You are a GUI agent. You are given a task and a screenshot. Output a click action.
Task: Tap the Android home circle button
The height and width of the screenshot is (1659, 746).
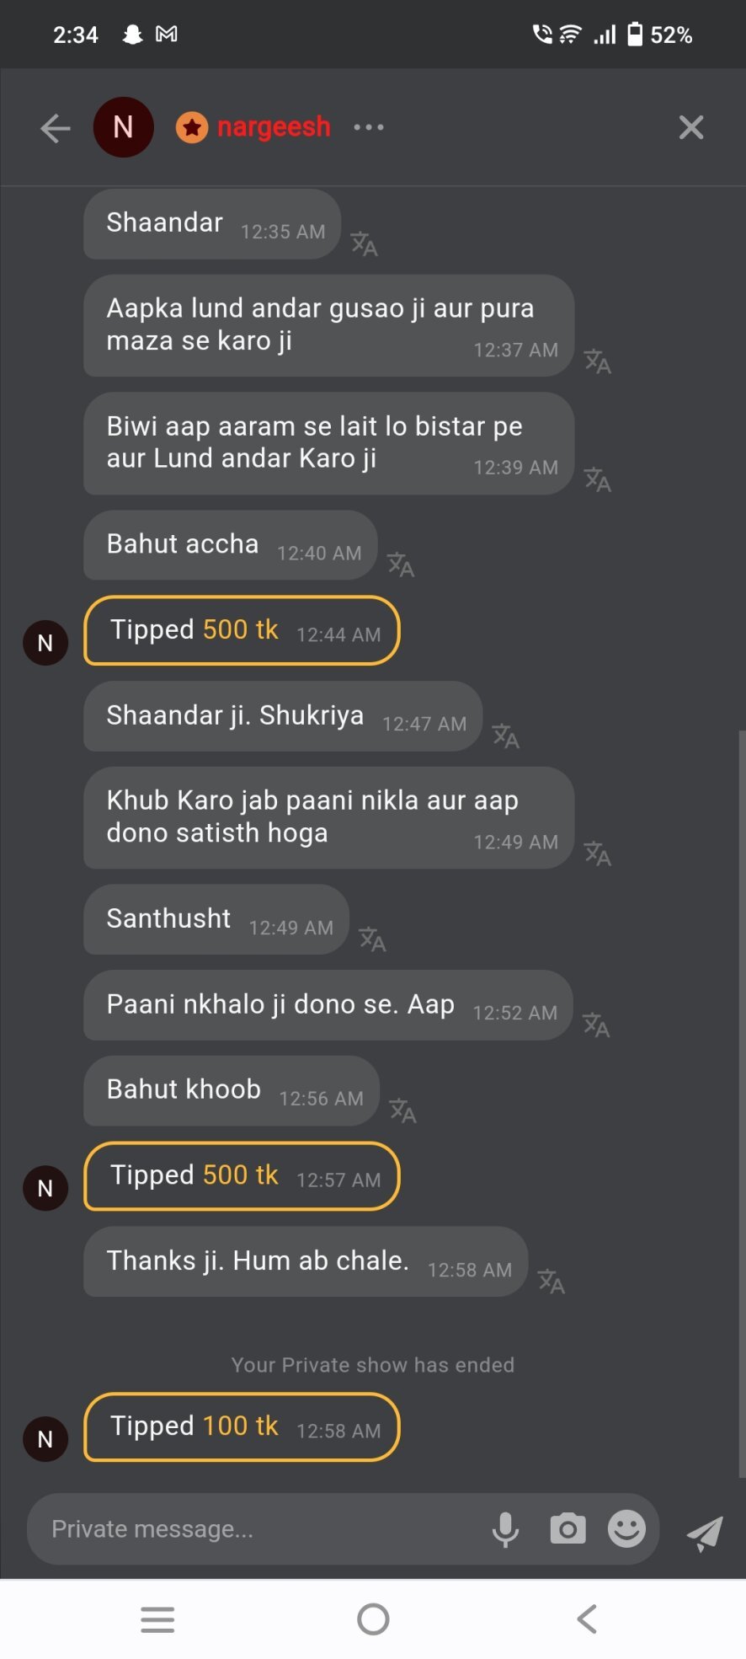(x=373, y=1619)
